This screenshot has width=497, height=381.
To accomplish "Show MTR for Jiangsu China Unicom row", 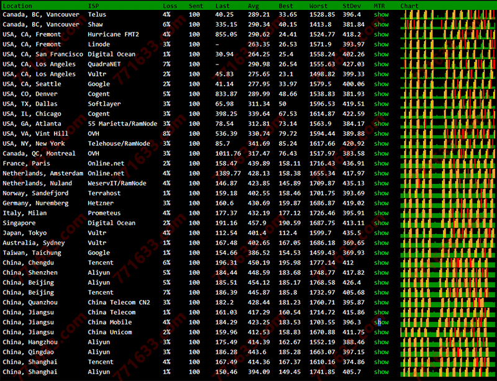I will tap(381, 332).
